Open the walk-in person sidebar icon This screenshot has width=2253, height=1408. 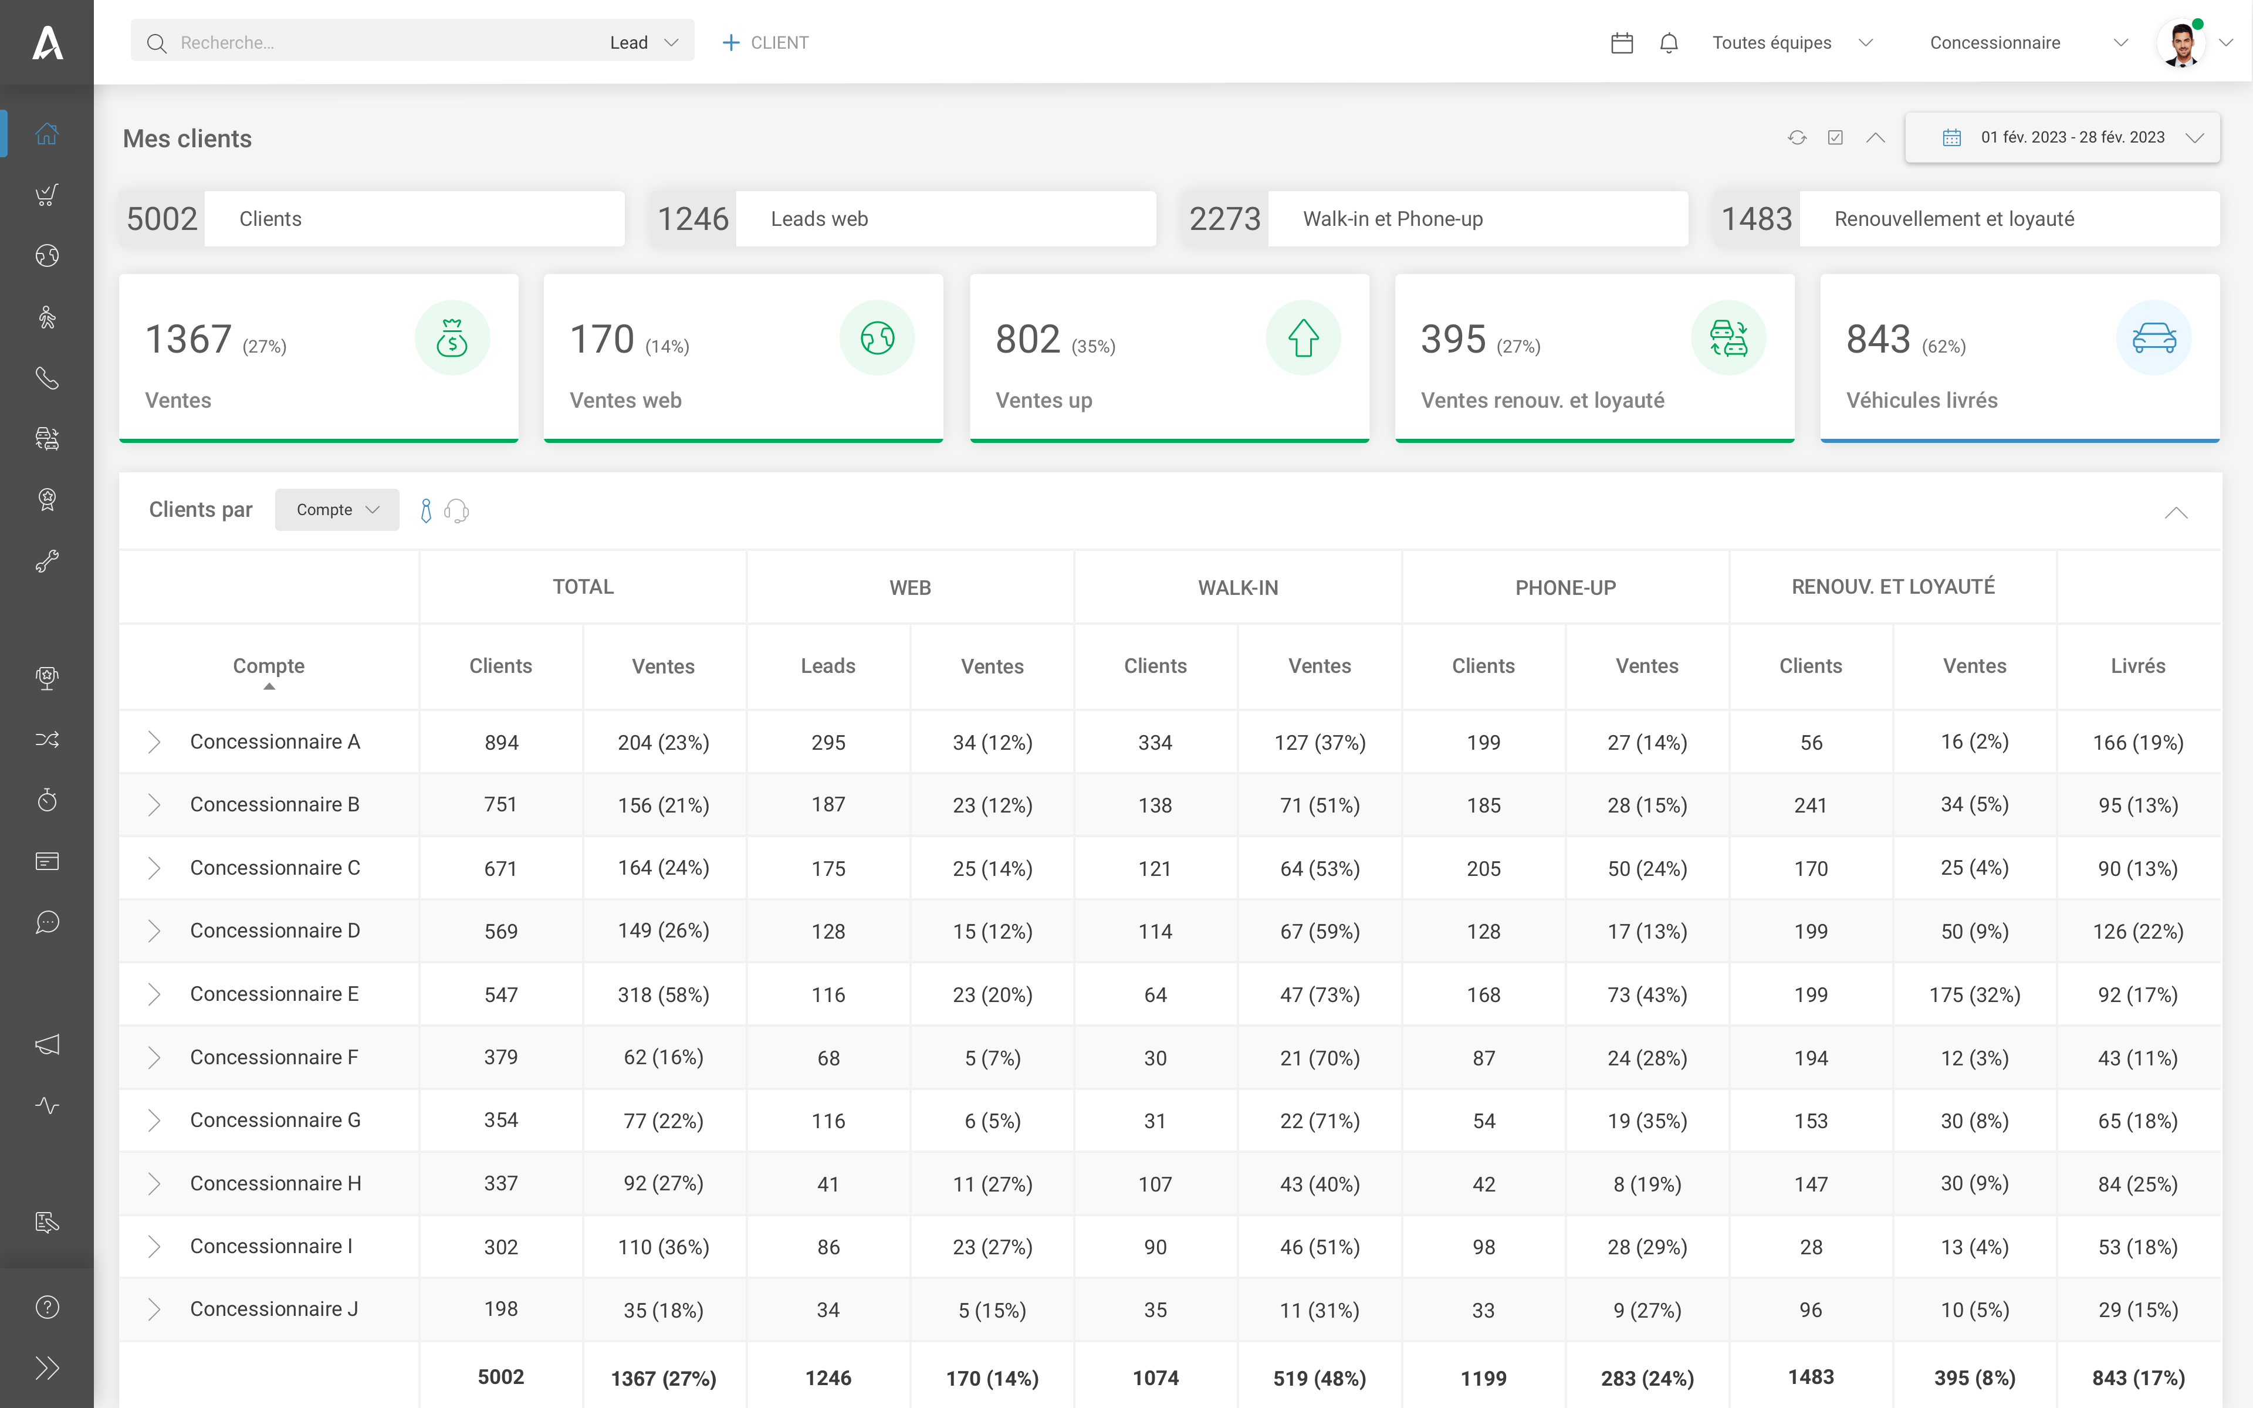point(46,317)
